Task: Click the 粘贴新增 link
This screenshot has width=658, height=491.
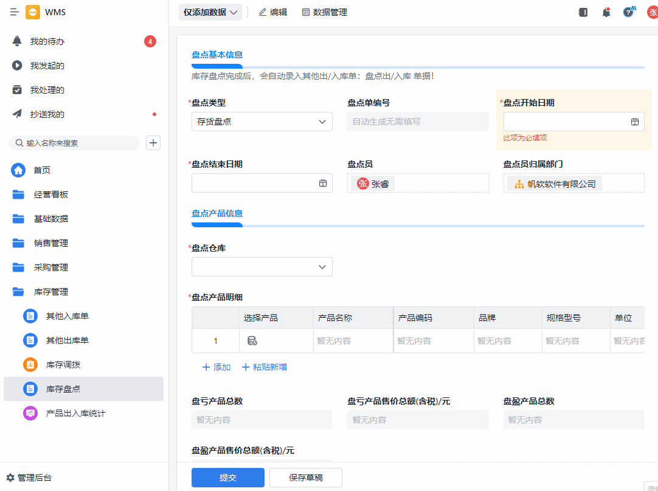Action: (265, 367)
